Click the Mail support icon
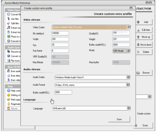The image size is (156, 134). tap(8, 99)
